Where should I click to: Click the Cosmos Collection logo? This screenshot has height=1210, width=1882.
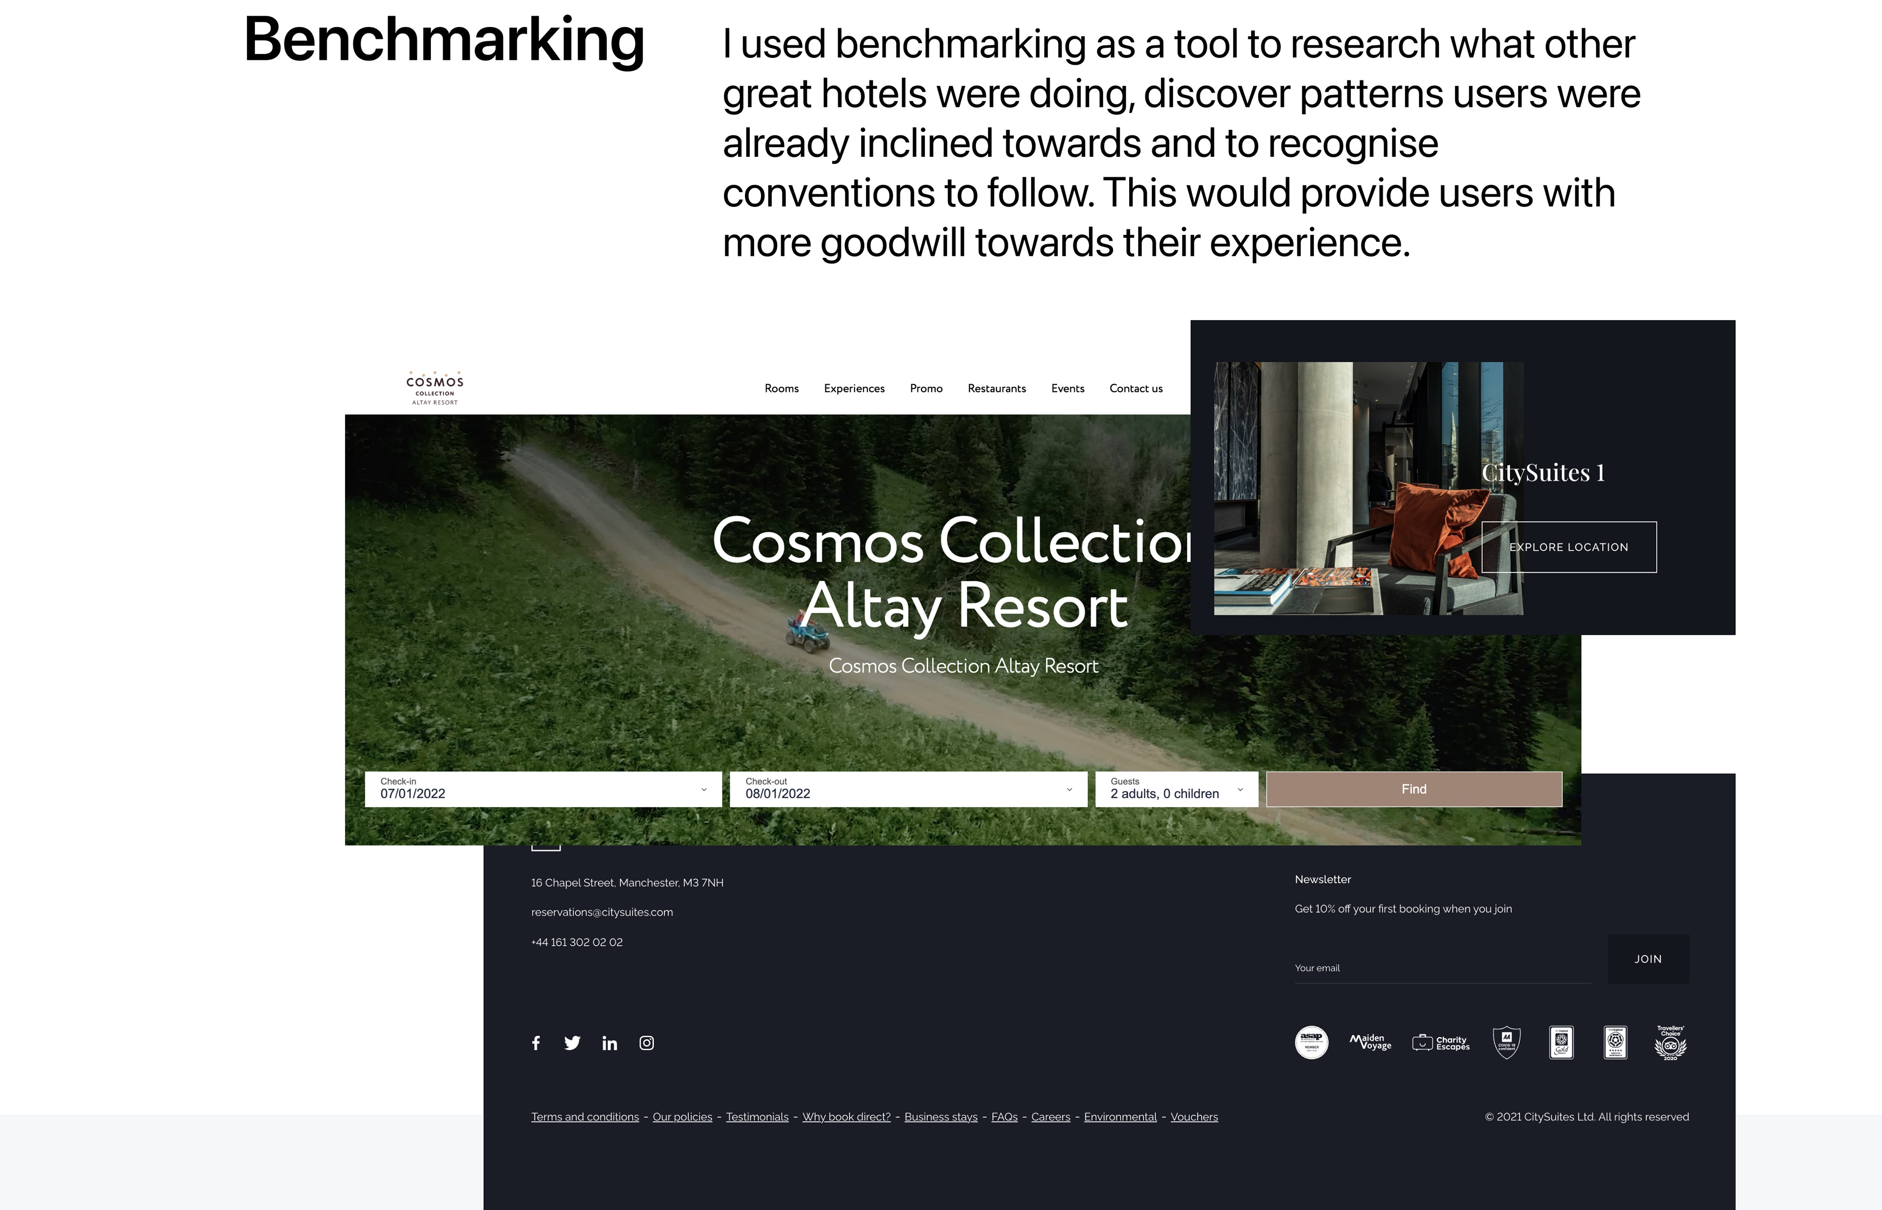(x=435, y=388)
